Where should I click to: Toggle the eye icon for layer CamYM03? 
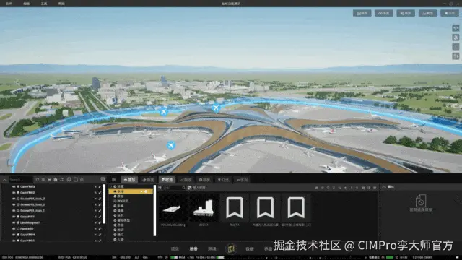point(14,186)
